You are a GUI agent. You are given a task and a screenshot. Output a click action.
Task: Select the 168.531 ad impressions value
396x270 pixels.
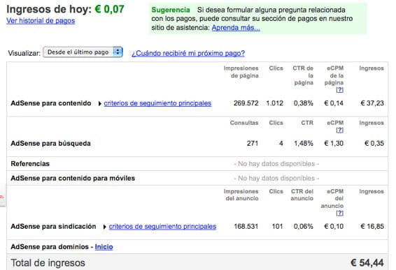tap(246, 227)
